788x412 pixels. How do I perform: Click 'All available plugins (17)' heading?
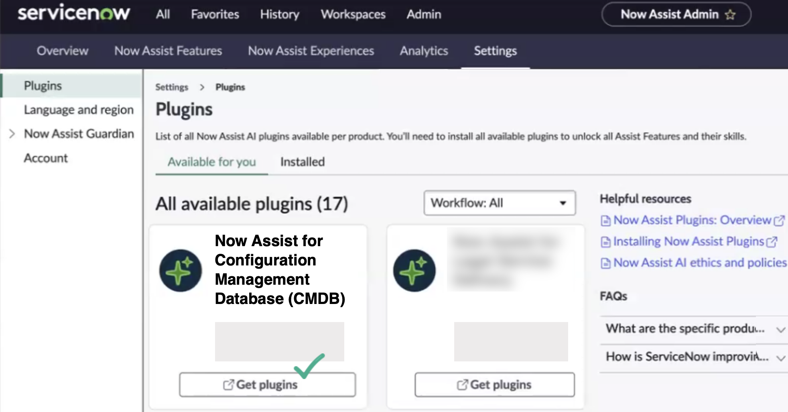click(252, 204)
